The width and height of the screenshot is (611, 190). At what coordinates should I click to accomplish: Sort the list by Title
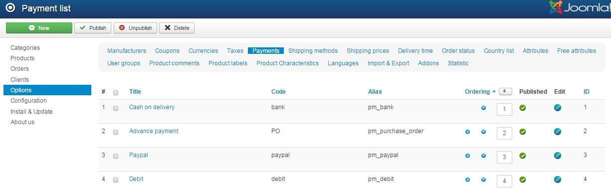pos(135,92)
